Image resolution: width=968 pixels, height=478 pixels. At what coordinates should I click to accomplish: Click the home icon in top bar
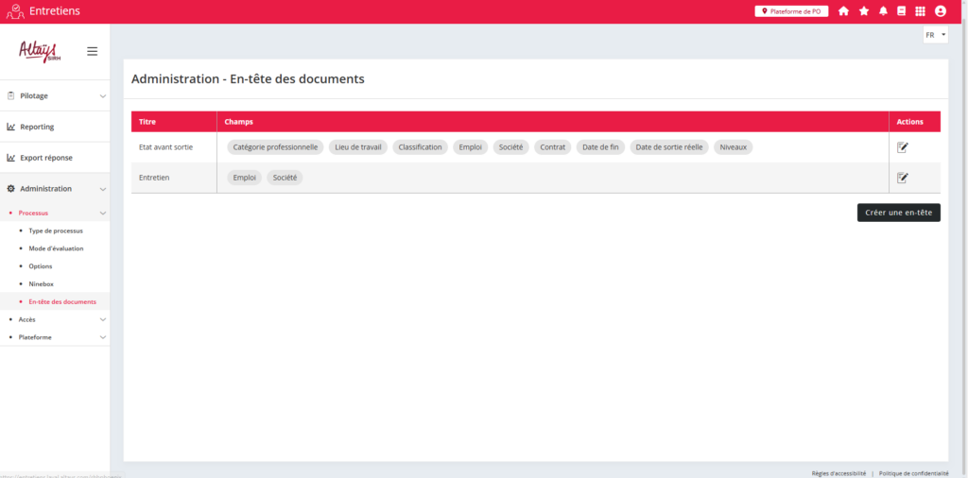[x=843, y=11]
